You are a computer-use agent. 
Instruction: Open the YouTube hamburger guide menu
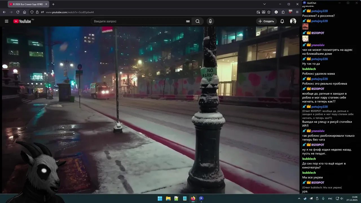[6, 21]
